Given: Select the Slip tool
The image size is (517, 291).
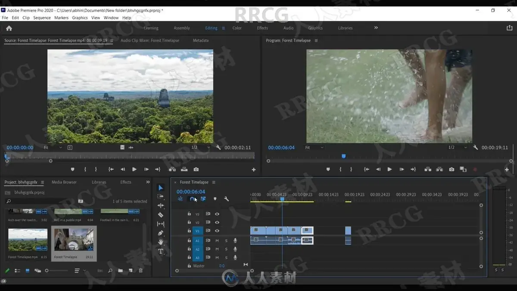Looking at the screenshot, I should 161,224.
